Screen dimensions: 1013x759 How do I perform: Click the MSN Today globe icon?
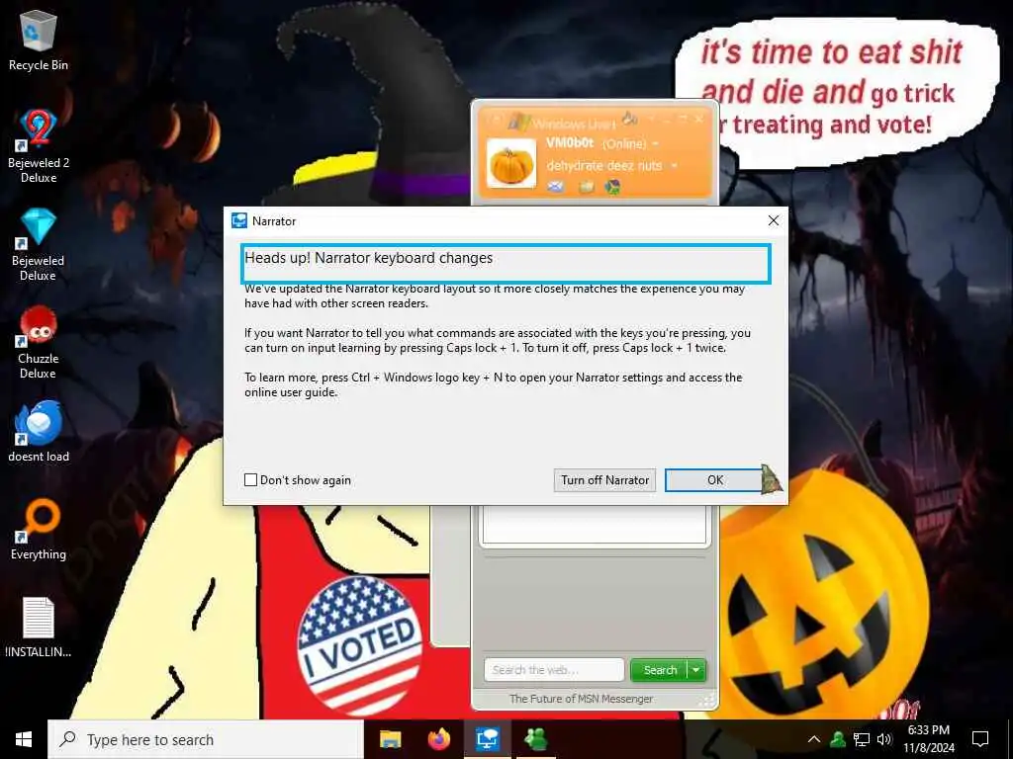click(612, 187)
